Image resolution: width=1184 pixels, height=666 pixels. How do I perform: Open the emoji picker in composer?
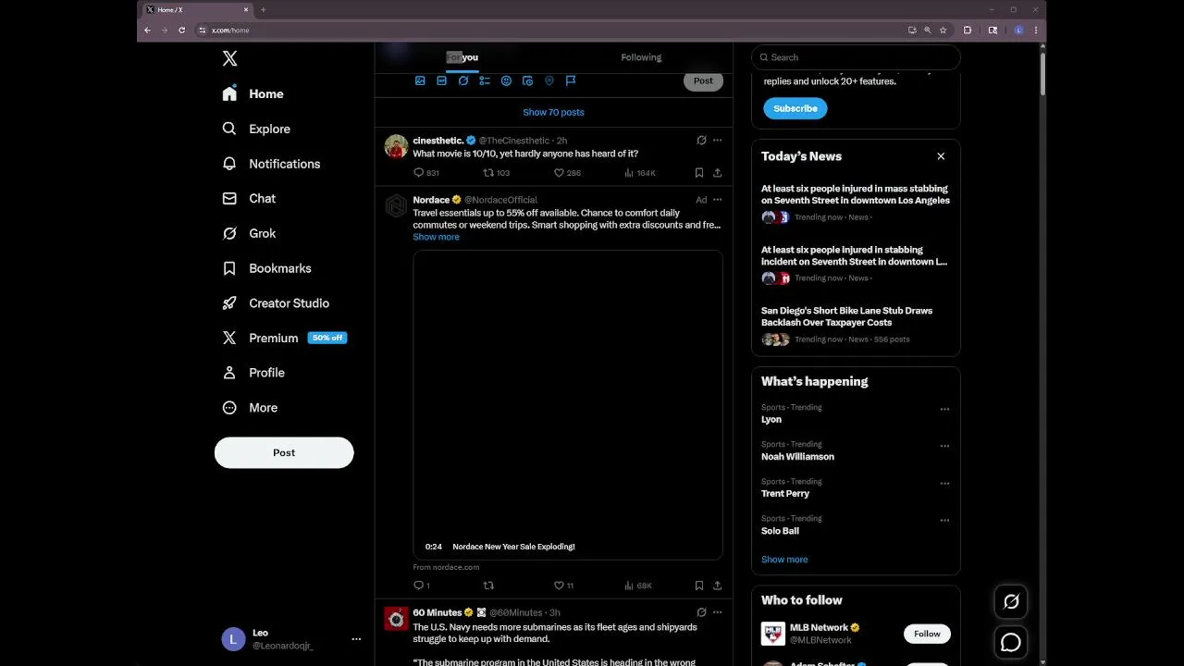tap(506, 81)
